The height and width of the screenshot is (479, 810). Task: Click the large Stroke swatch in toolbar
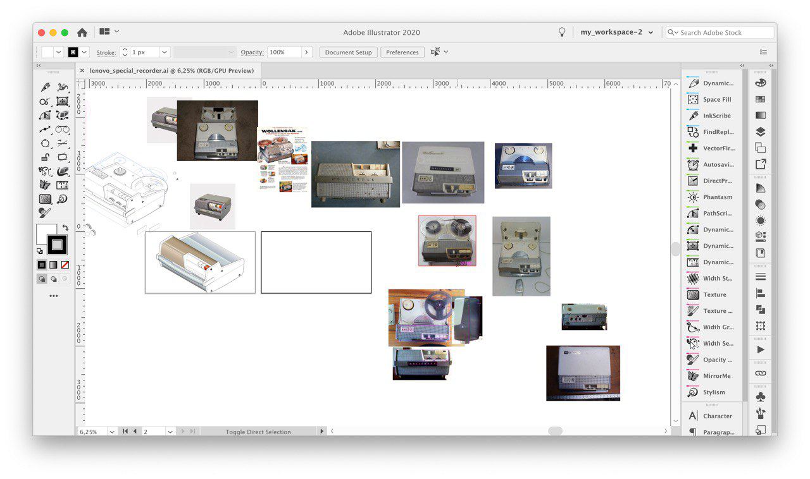click(58, 245)
